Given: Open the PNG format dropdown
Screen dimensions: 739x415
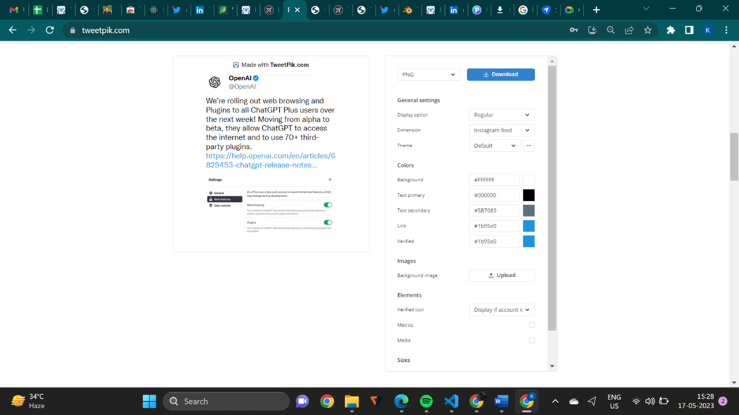Looking at the screenshot, I should click(x=429, y=74).
